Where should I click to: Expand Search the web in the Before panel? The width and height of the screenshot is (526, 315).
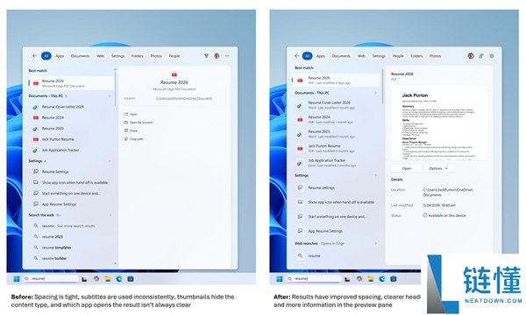(x=110, y=215)
